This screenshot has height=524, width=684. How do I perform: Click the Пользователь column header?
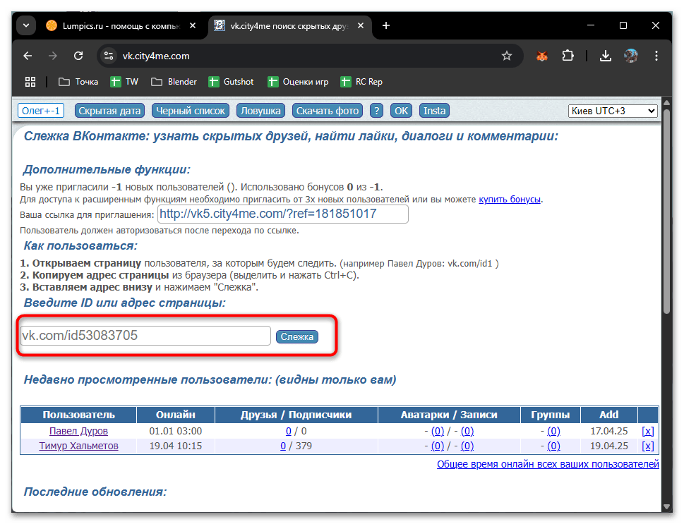tap(78, 415)
